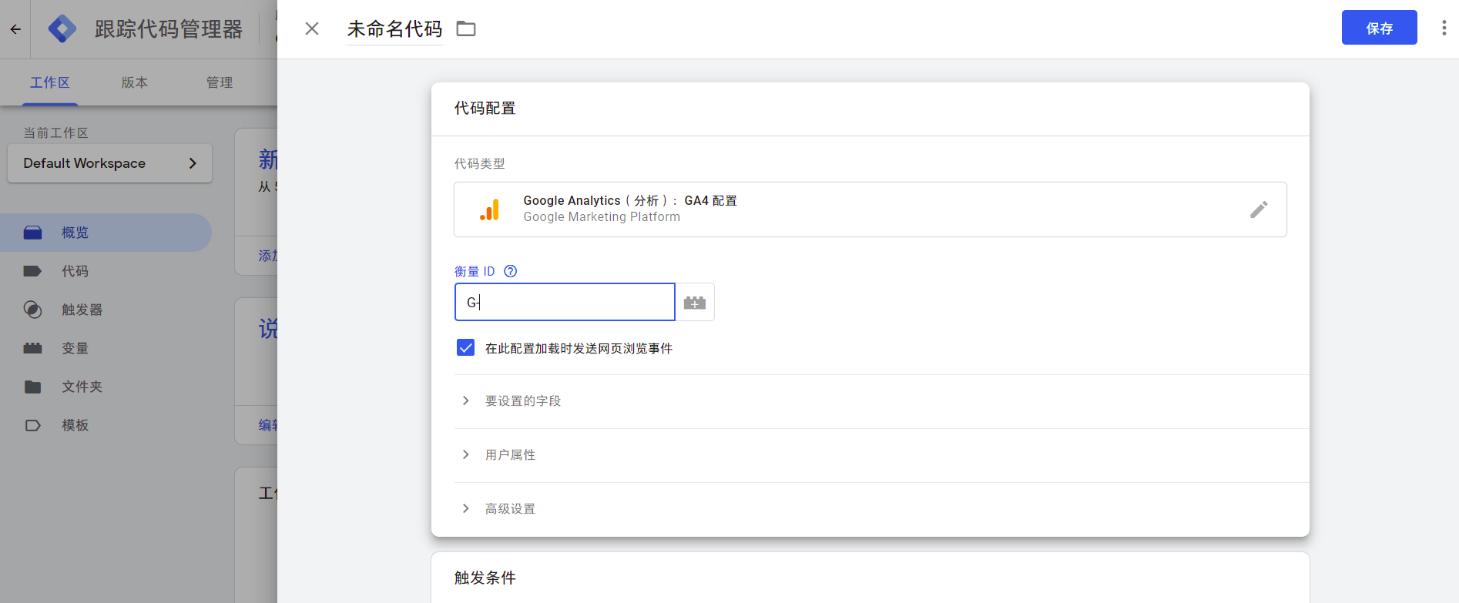Viewport: 1459px width, 603px height.
Task: Click the blue 保存 save button
Action: [1379, 28]
